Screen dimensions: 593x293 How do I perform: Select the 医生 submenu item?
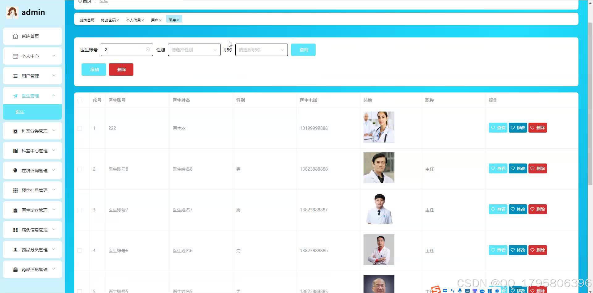(32, 112)
